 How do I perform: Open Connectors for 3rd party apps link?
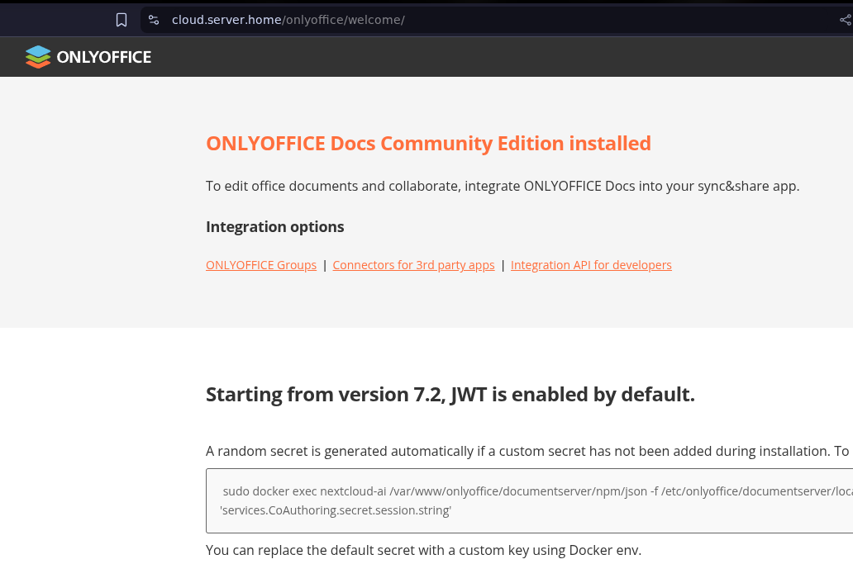[413, 265]
